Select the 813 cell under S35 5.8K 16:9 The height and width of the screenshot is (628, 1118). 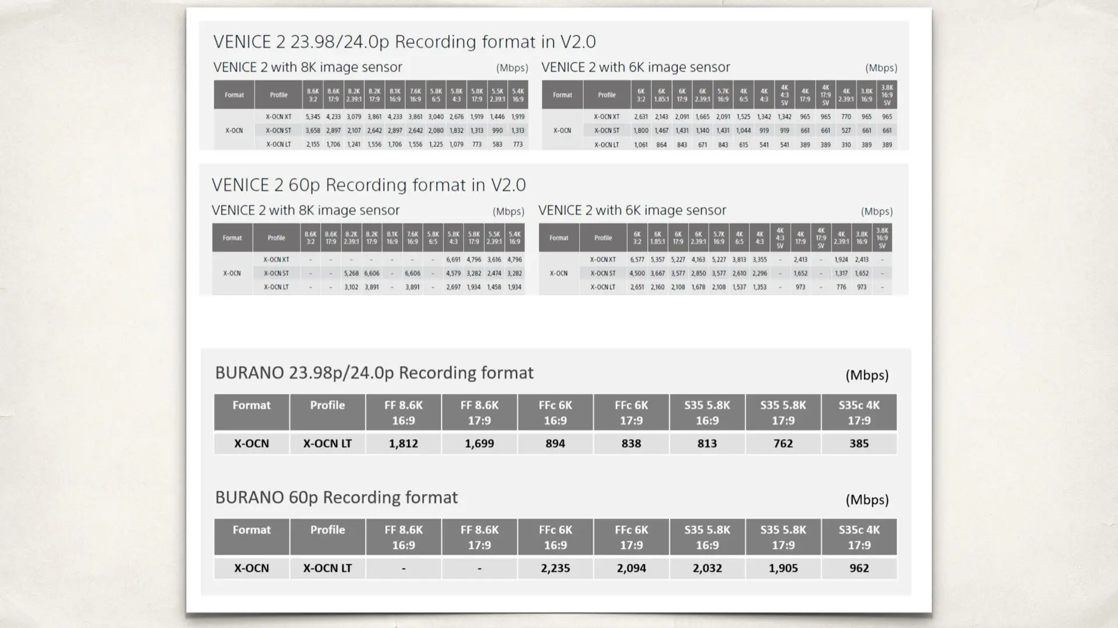[x=707, y=444]
